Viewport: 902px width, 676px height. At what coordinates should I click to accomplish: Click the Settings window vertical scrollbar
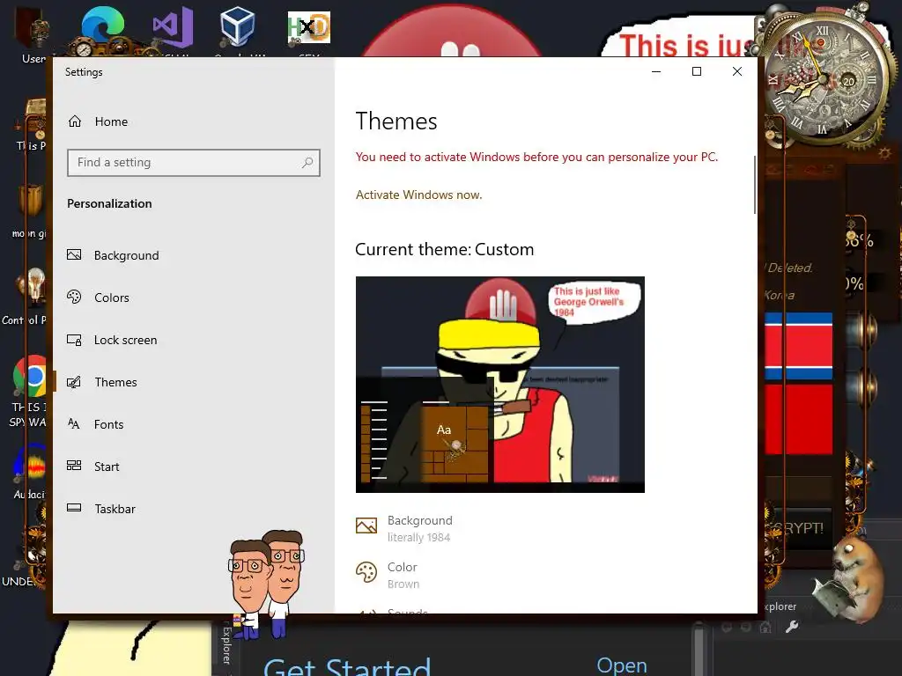click(x=755, y=185)
